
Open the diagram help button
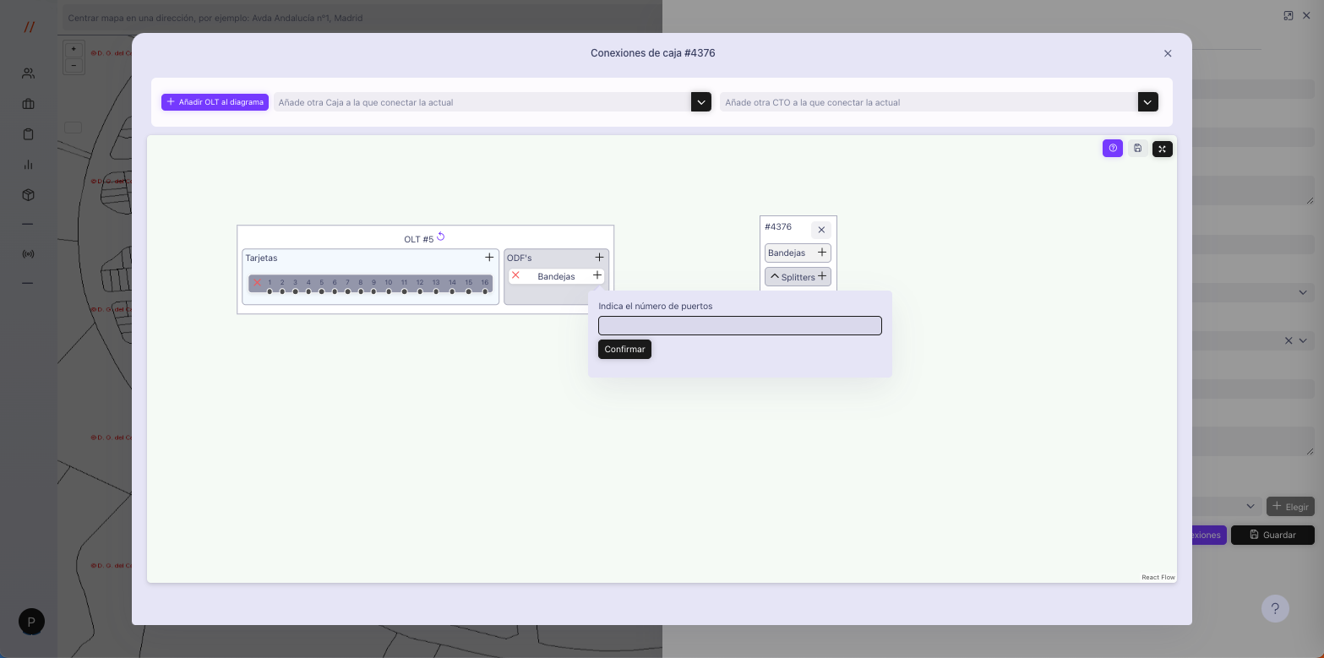click(1113, 149)
